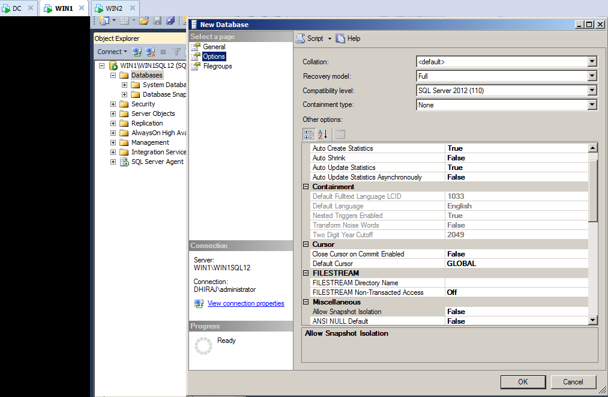Open the Recovery model dropdown
Screen dimensions: 608x397
[592, 76]
